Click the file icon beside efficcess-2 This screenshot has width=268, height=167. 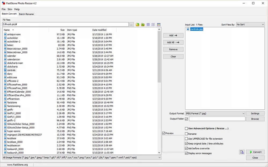click(5, 81)
